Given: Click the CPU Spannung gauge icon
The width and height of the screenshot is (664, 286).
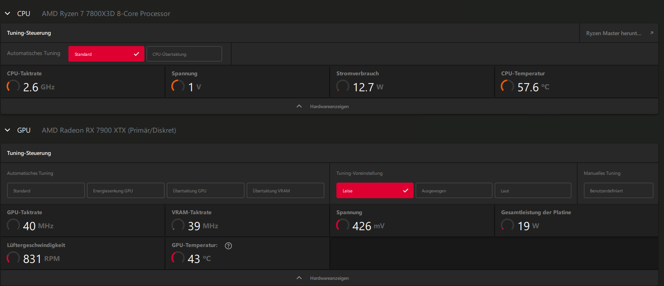Looking at the screenshot, I should (x=178, y=86).
